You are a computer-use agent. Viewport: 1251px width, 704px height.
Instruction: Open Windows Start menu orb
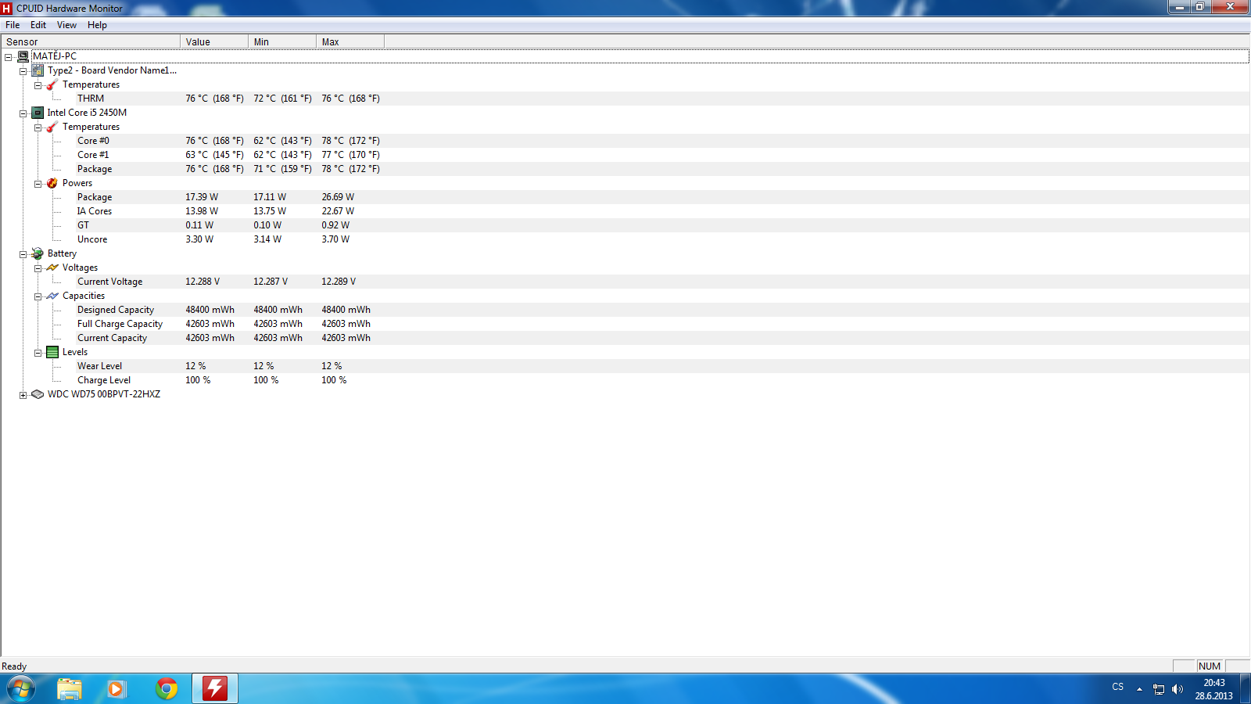pyautogui.click(x=21, y=689)
